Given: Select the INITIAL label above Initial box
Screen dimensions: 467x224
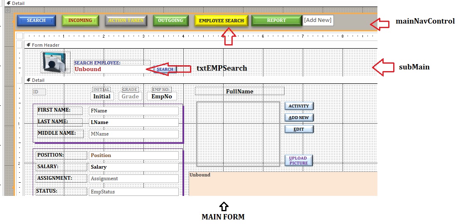Looking at the screenshot, I should tap(101, 89).
